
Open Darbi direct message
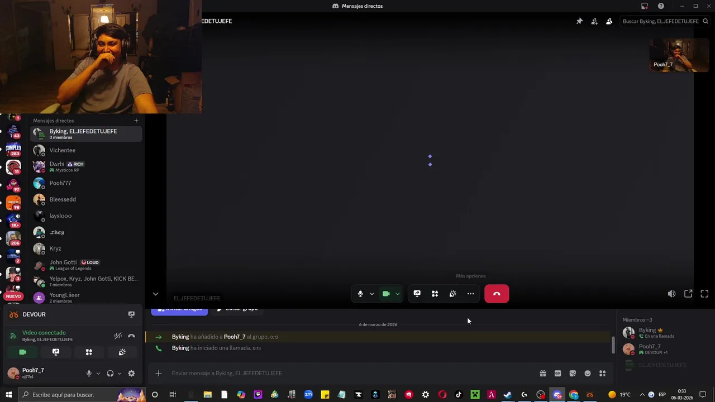(86, 166)
